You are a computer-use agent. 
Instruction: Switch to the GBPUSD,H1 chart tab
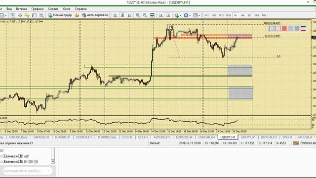pyautogui.click(x=41, y=137)
